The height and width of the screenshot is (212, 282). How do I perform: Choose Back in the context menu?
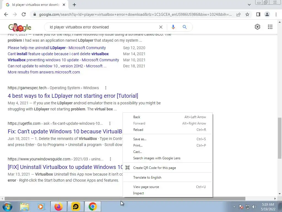[x=168, y=117]
